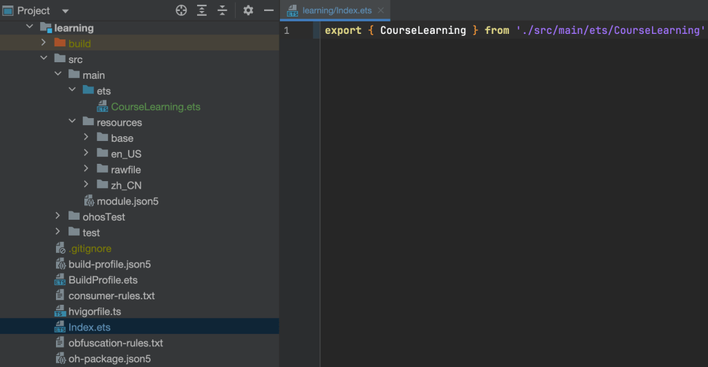
Task: Click the CourseLearning.ets file icon
Action: (x=102, y=107)
